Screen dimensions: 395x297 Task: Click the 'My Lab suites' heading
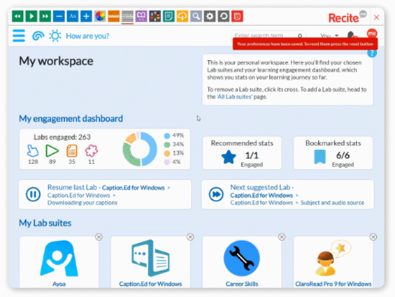[x=45, y=223]
